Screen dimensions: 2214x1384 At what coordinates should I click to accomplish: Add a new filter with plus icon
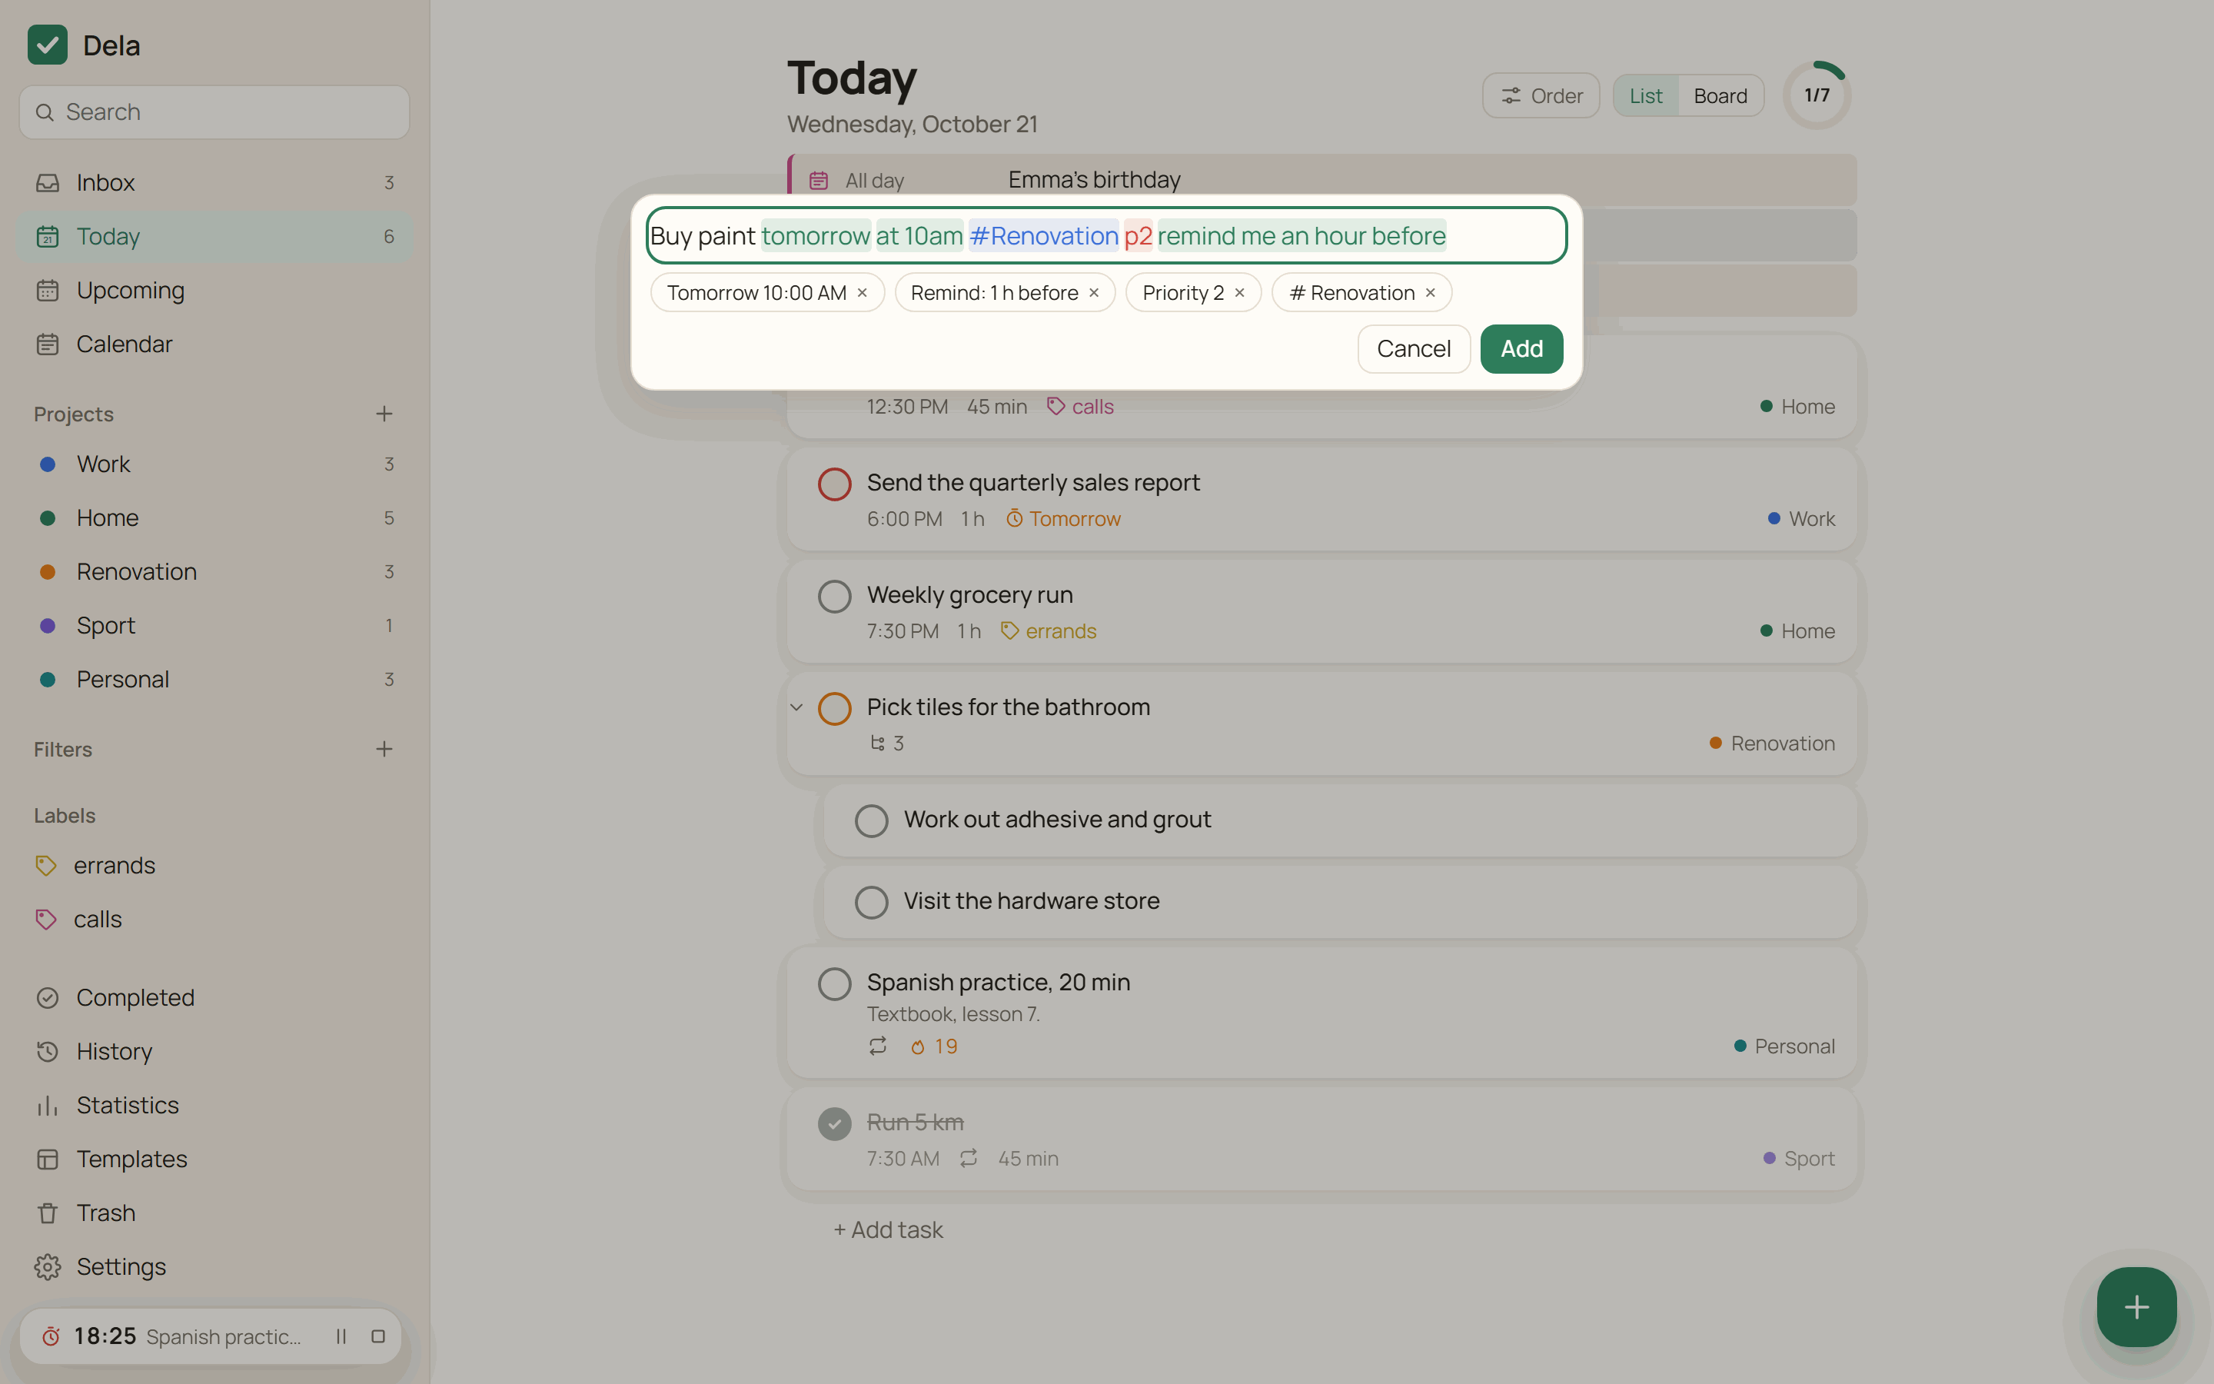[384, 749]
